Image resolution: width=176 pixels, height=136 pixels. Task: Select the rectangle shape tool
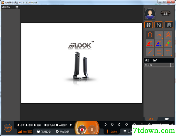click(x=159, y=52)
